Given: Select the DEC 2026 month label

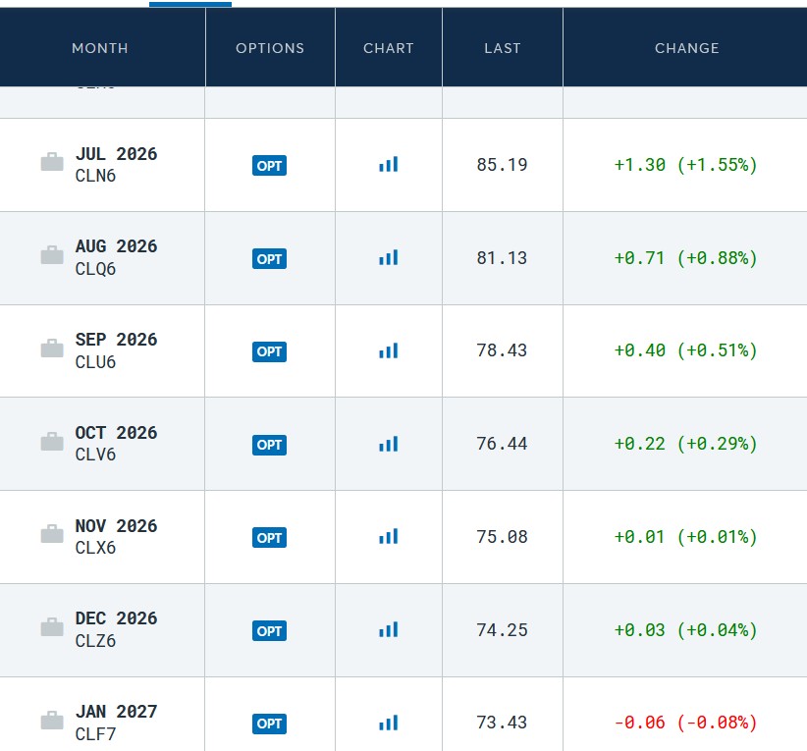Looking at the screenshot, I should [x=116, y=618].
